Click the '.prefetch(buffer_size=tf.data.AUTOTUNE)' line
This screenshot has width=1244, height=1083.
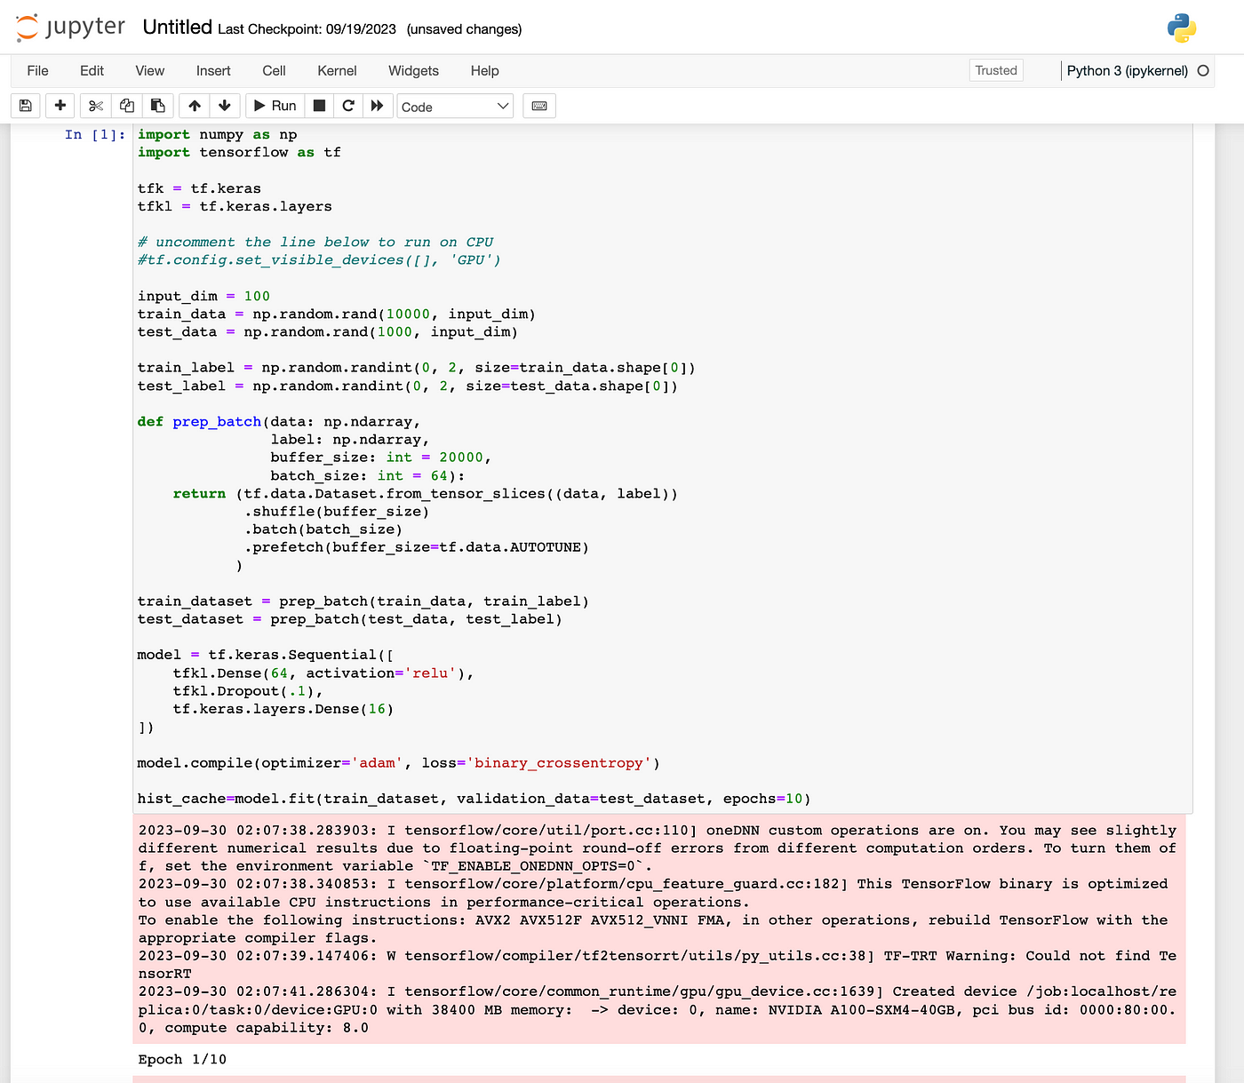click(x=416, y=547)
